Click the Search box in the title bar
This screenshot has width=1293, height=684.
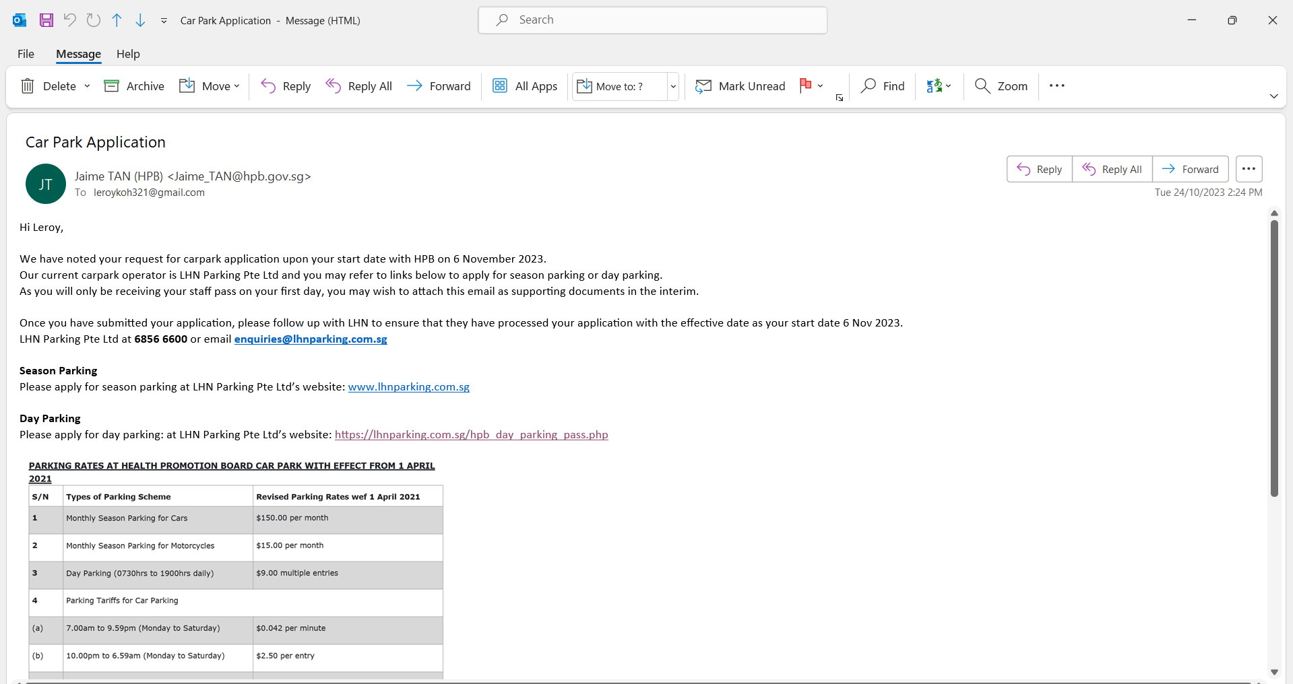pyautogui.click(x=652, y=20)
